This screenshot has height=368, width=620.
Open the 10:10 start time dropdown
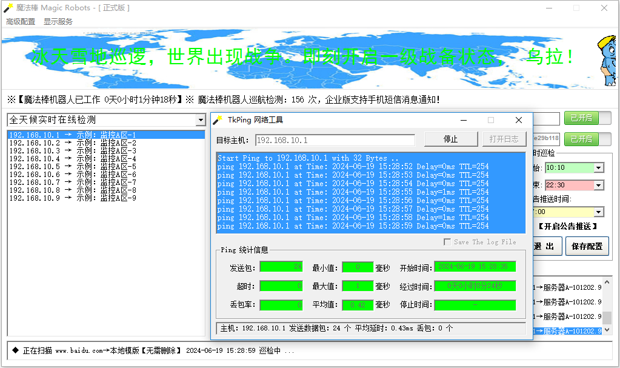tap(599, 168)
